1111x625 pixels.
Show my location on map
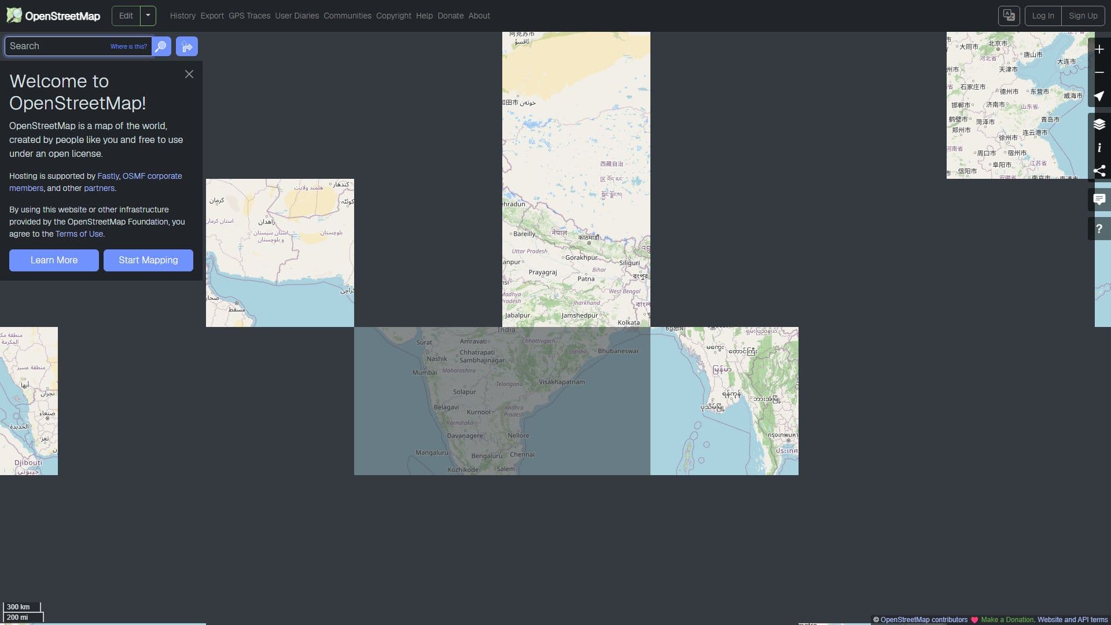1099,95
